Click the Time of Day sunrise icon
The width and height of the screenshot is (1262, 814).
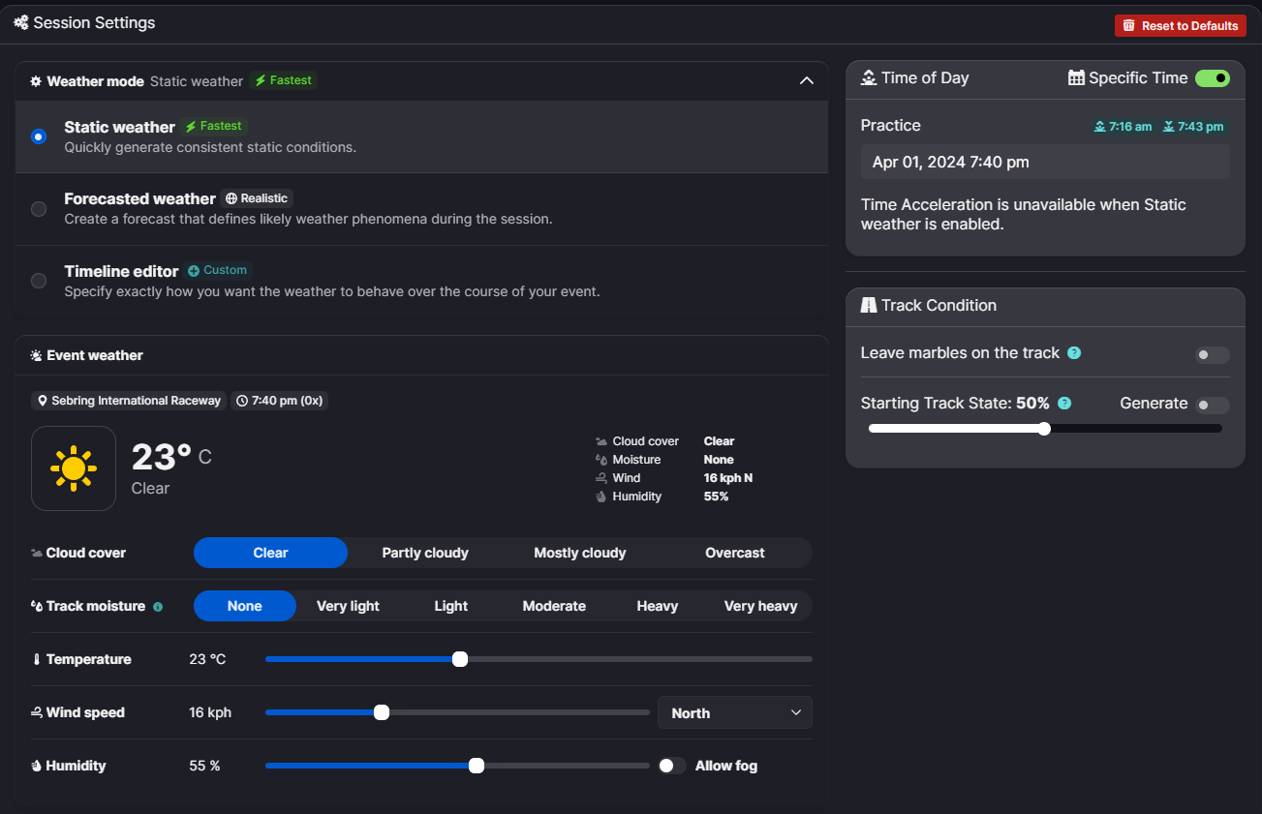(x=869, y=77)
